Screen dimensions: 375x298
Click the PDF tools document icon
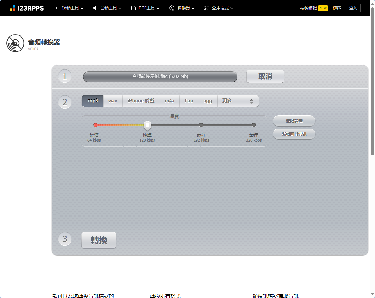pyautogui.click(x=133, y=8)
